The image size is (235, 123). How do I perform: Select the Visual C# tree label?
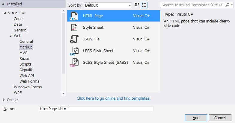(x=16, y=13)
